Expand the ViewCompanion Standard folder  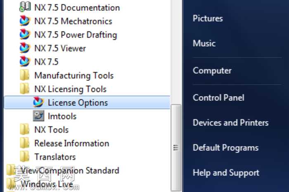coord(70,171)
